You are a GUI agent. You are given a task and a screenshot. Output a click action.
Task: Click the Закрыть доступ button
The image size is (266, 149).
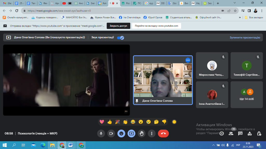coord(118,26)
